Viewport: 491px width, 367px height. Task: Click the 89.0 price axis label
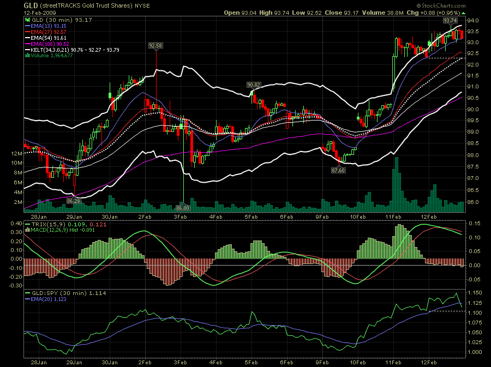[x=472, y=132]
